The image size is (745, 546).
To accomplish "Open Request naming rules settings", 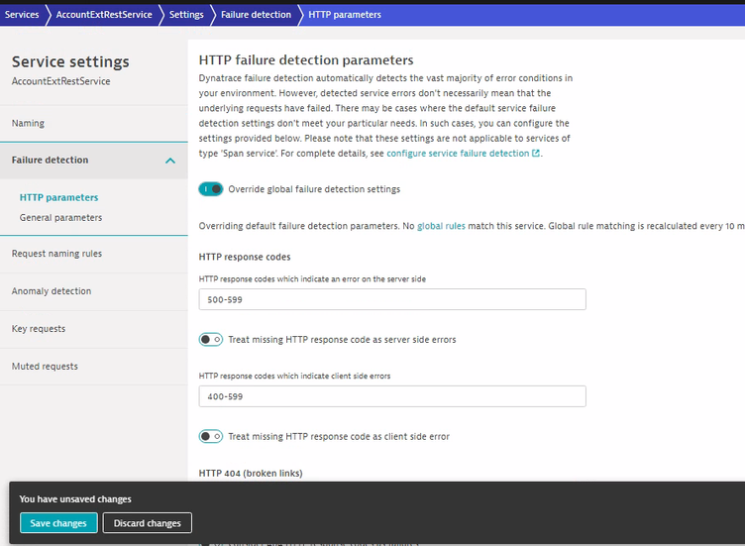I will coord(56,254).
